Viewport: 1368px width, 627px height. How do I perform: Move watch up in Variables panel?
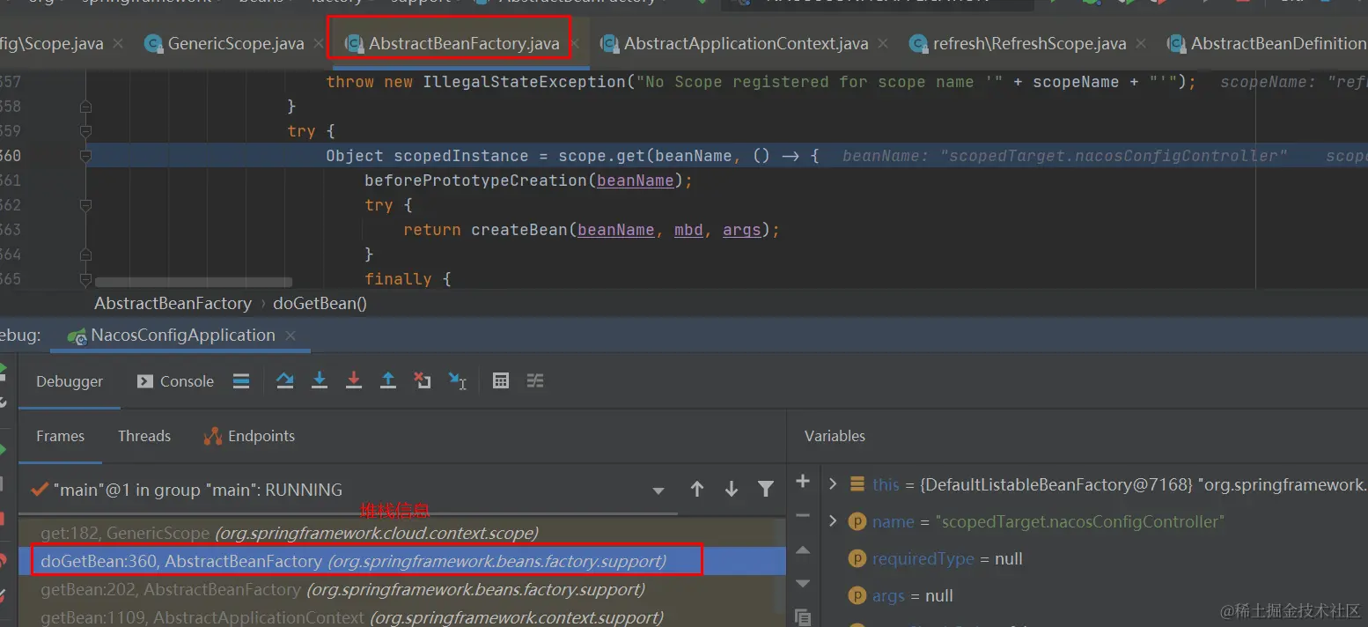[802, 550]
